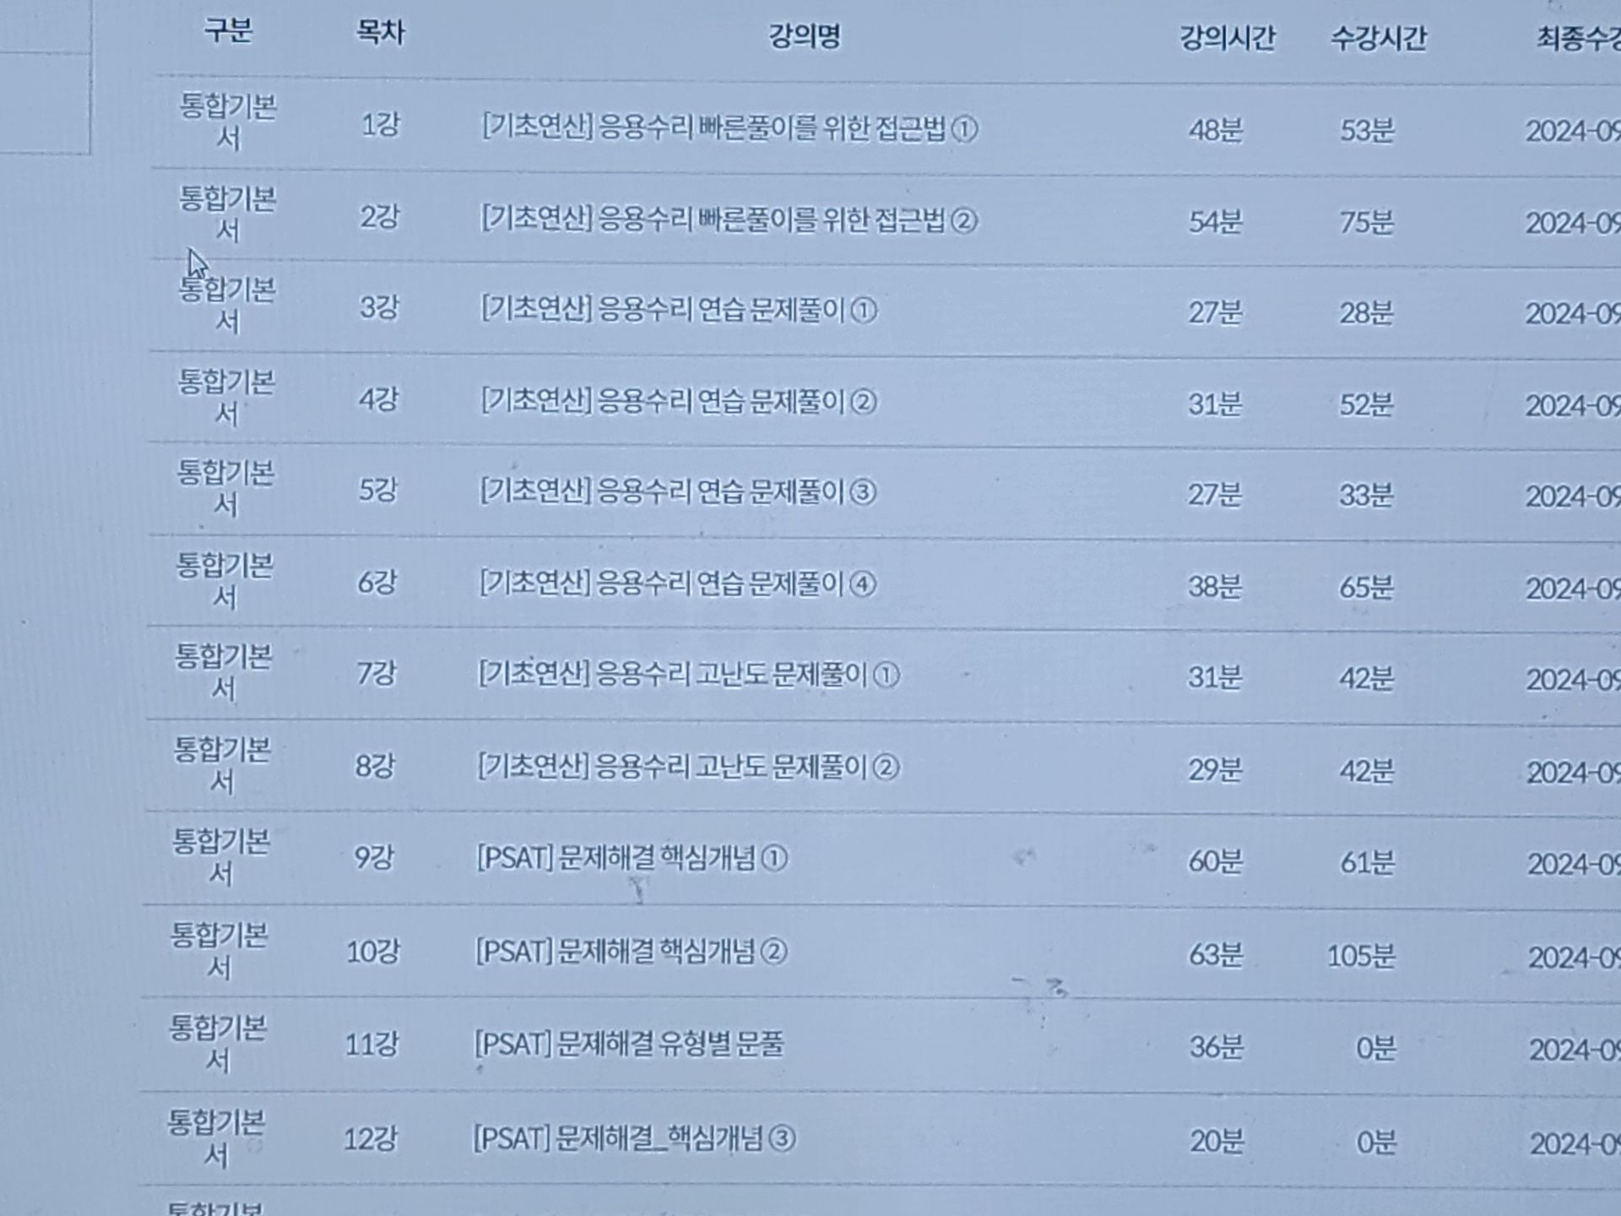Open lecture 2강 응용수리 빠른풀이를 위한 접근법 ②
Image resolution: width=1621 pixels, height=1216 pixels.
[x=729, y=220]
